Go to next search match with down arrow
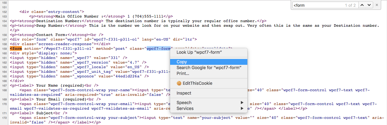387x125 pixels. [x=369, y=5]
